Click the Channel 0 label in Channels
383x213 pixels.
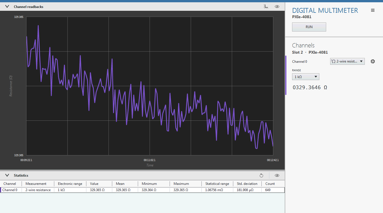[x=299, y=62]
